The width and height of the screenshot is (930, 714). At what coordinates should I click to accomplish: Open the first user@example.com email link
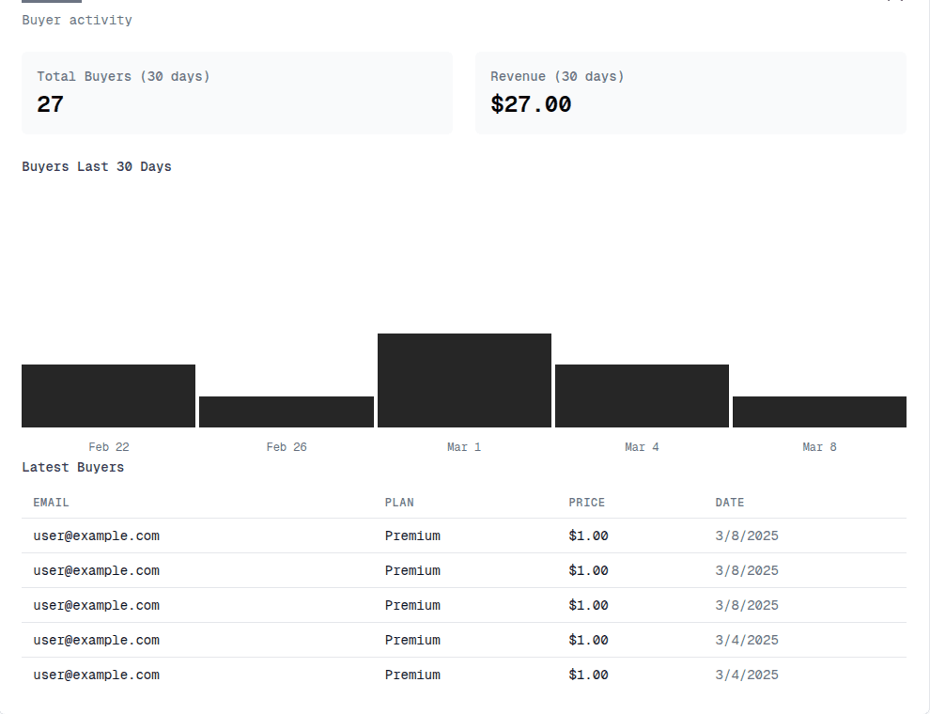[96, 535]
